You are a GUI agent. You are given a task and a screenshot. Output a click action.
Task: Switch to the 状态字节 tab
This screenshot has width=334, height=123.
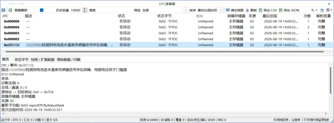tap(22, 60)
